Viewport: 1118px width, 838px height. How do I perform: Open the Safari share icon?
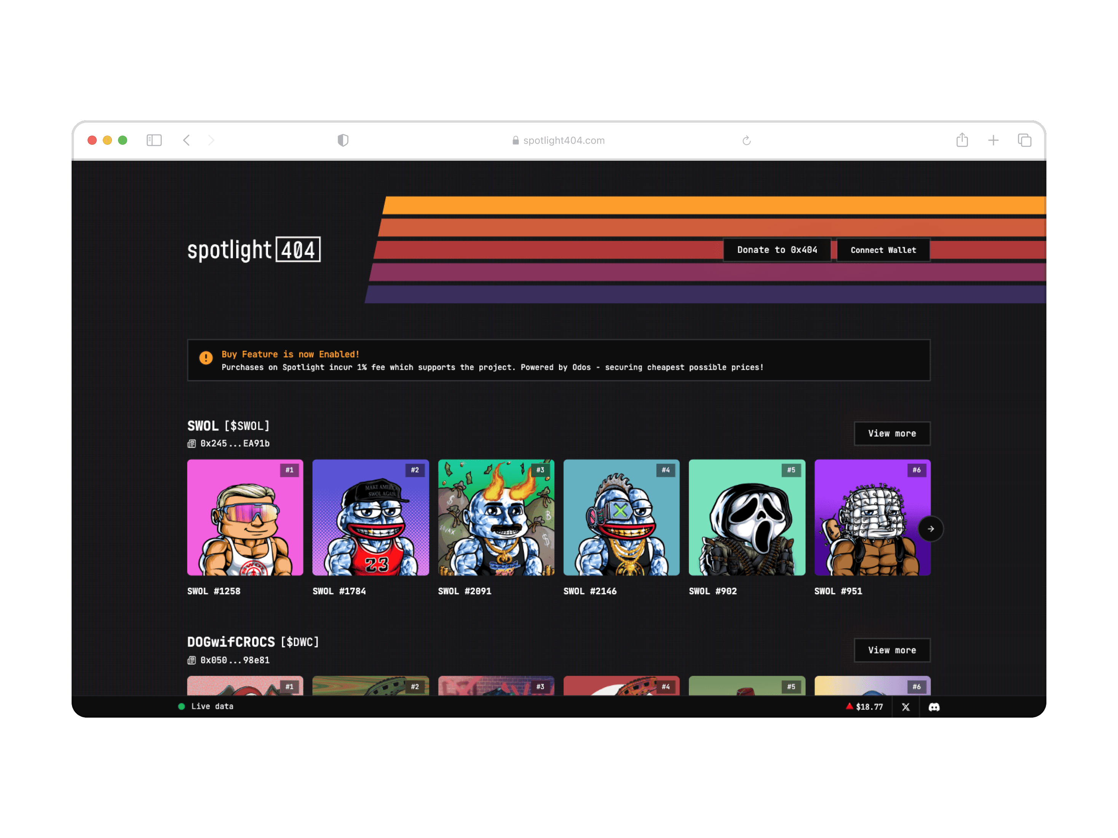point(961,140)
